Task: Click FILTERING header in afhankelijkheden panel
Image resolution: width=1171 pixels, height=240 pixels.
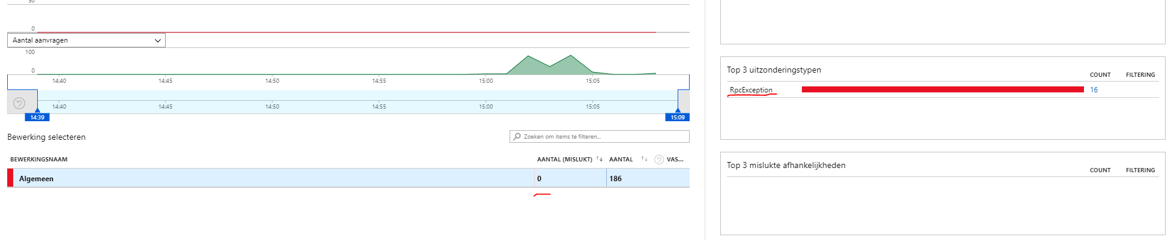Action: [1140, 170]
